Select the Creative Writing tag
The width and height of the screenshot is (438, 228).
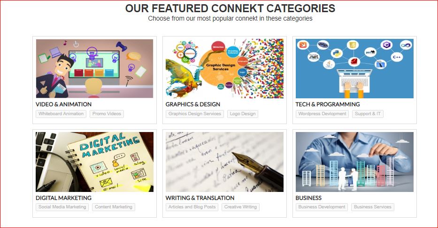pos(240,207)
